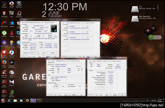Expand Tools arrow in the Mainboard window
The height and width of the screenshot is (108, 165).
click(x=69, y=95)
